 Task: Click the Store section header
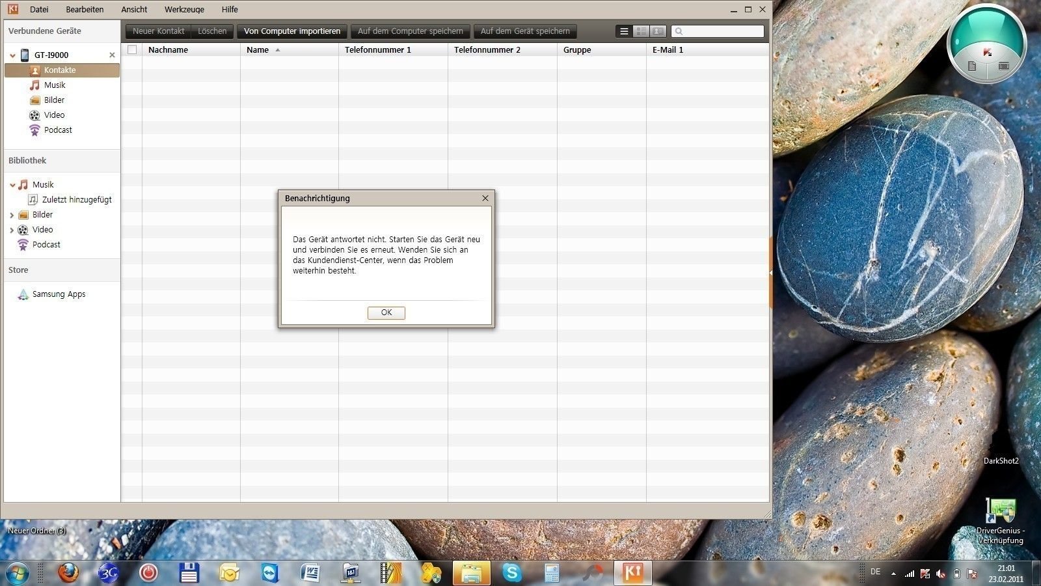click(x=18, y=270)
